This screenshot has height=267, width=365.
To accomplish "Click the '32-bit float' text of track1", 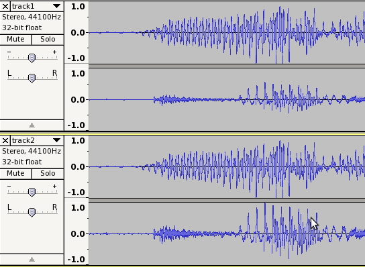I will click(x=22, y=28).
